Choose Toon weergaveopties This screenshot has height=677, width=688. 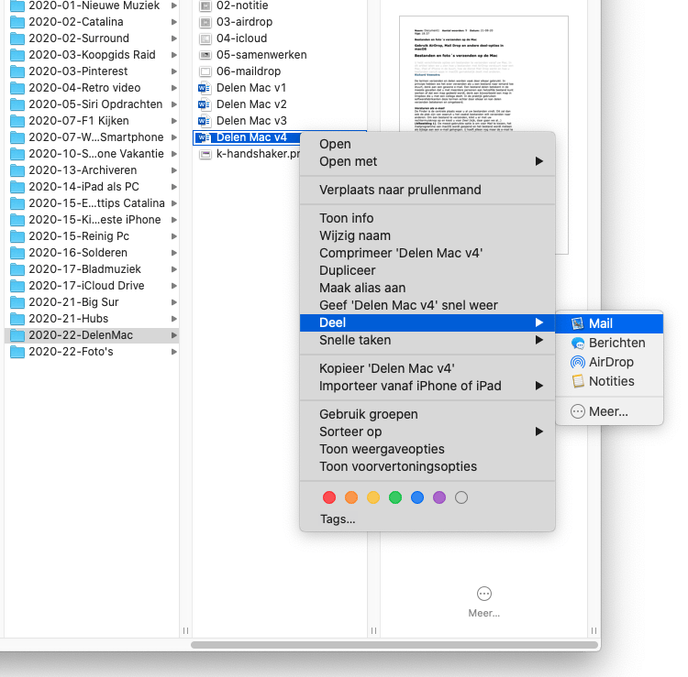pyautogui.click(x=427, y=449)
